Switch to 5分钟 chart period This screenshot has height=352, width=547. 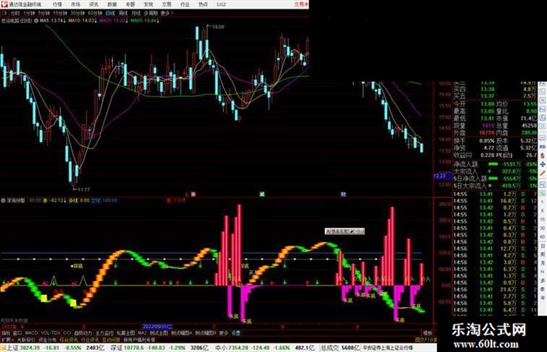point(44,13)
